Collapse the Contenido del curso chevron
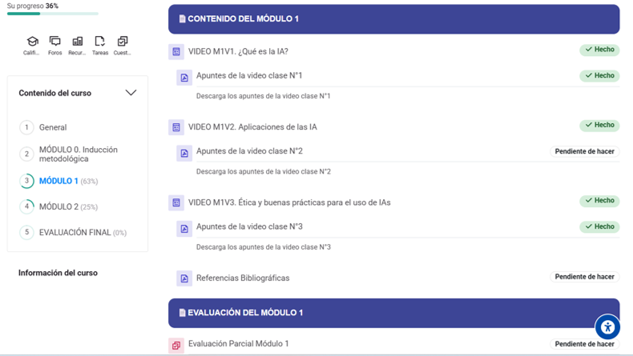Image resolution: width=633 pixels, height=356 pixels. (131, 93)
